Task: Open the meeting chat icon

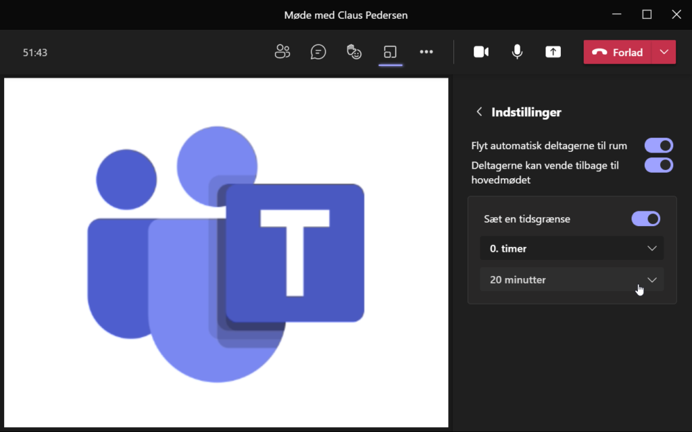Action: click(318, 52)
